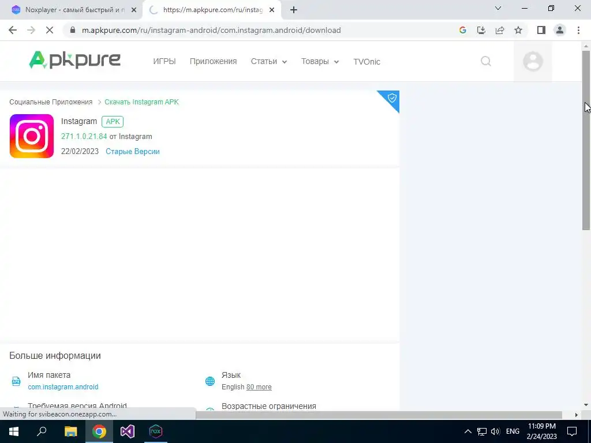Open the notification center icon
The width and height of the screenshot is (591, 443).
(572, 431)
